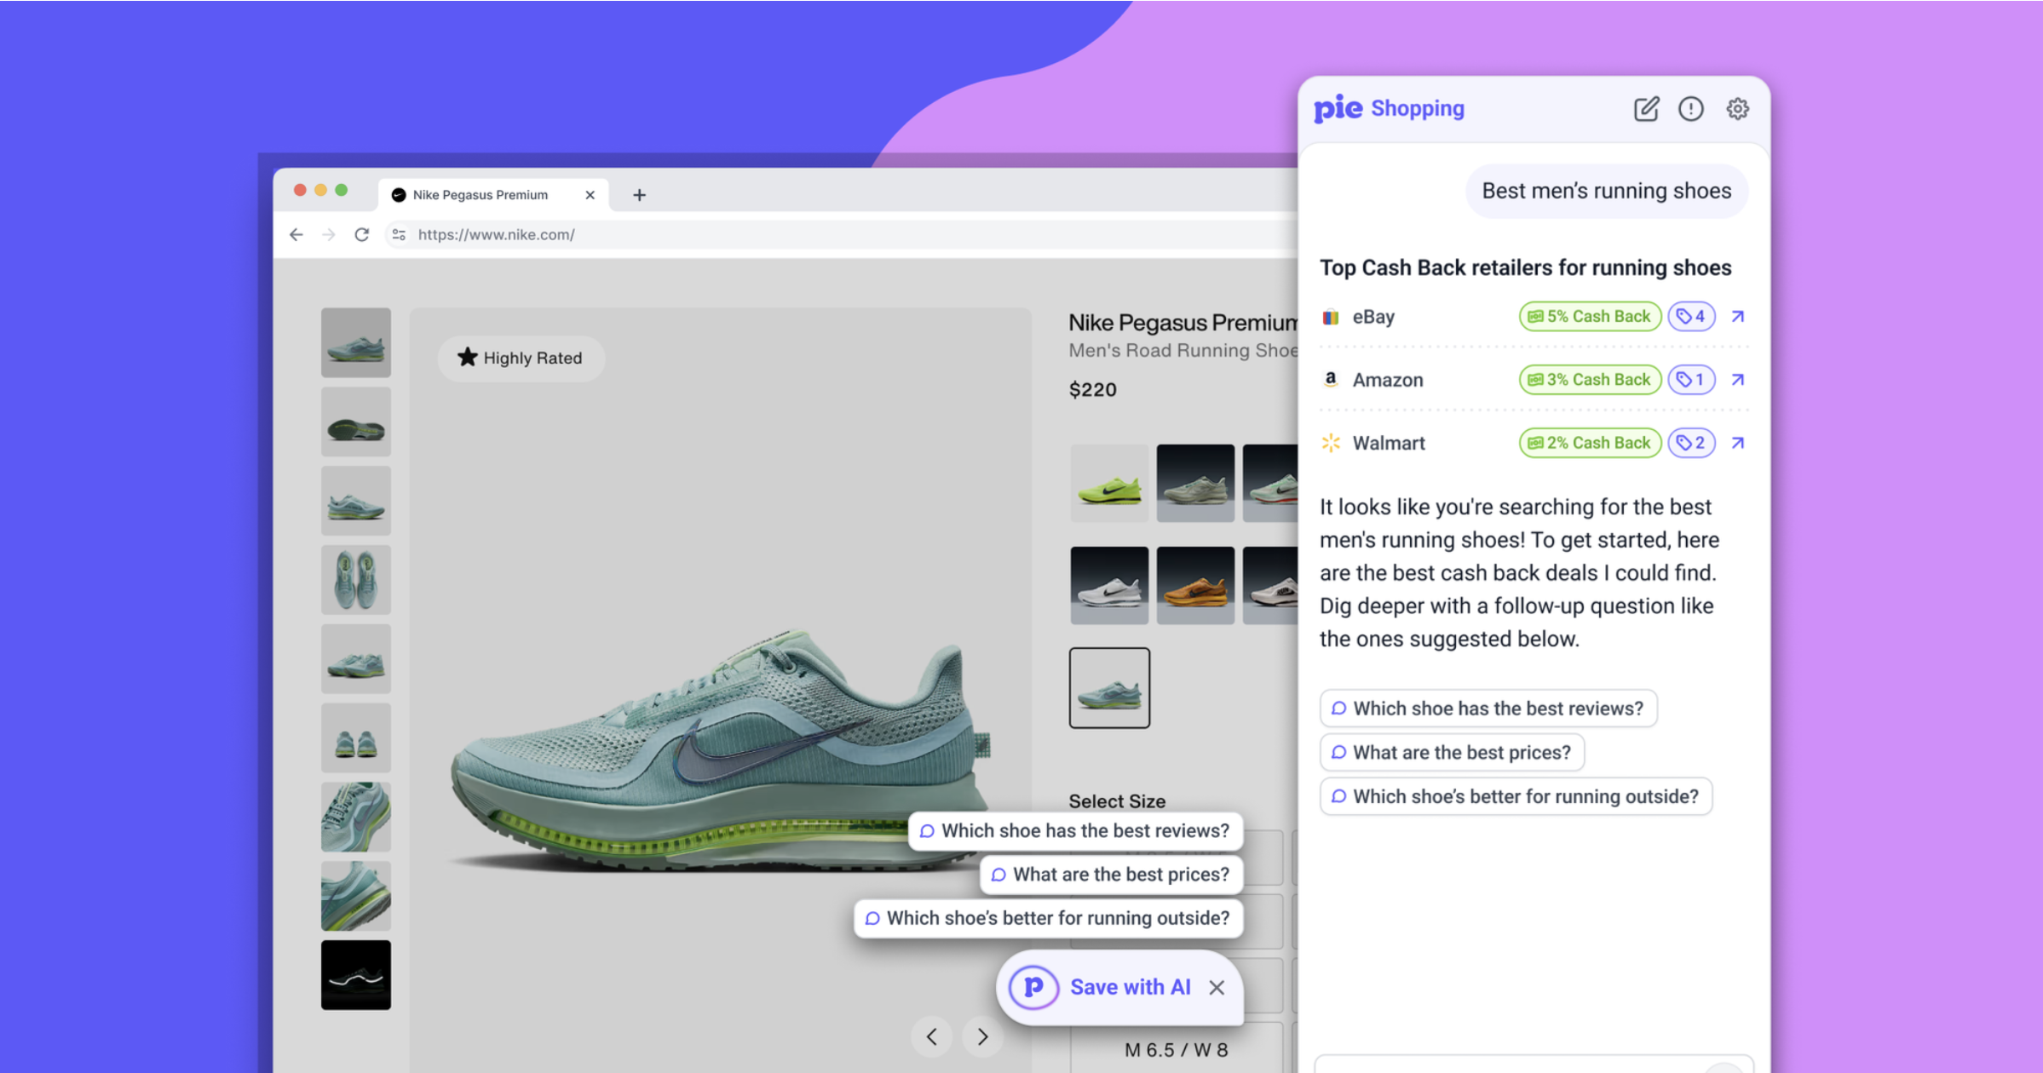Go back in browser history
2043x1073 pixels.
[x=296, y=234]
